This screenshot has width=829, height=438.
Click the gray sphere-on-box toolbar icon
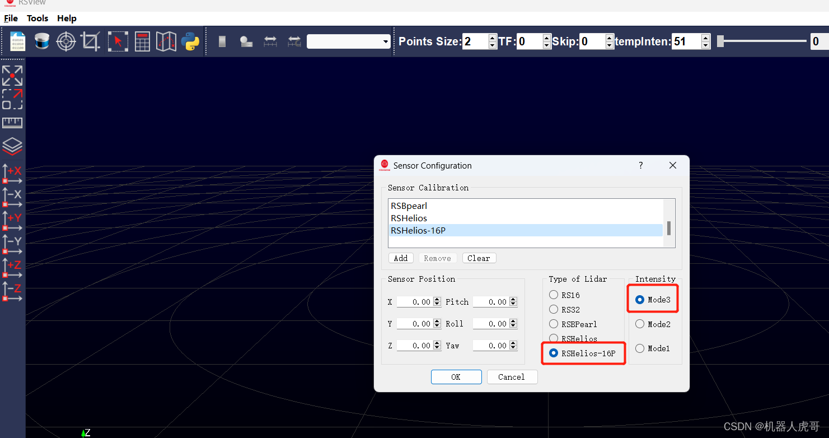pyautogui.click(x=246, y=41)
